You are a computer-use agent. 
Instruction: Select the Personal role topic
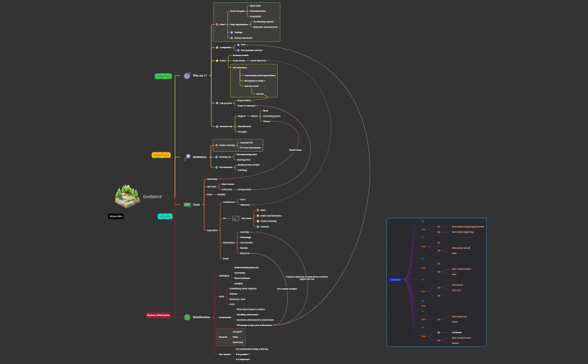pos(226,127)
